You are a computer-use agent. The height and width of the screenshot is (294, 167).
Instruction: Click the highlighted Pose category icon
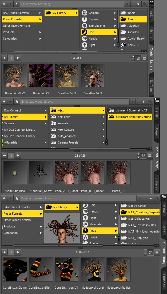tap(85, 231)
